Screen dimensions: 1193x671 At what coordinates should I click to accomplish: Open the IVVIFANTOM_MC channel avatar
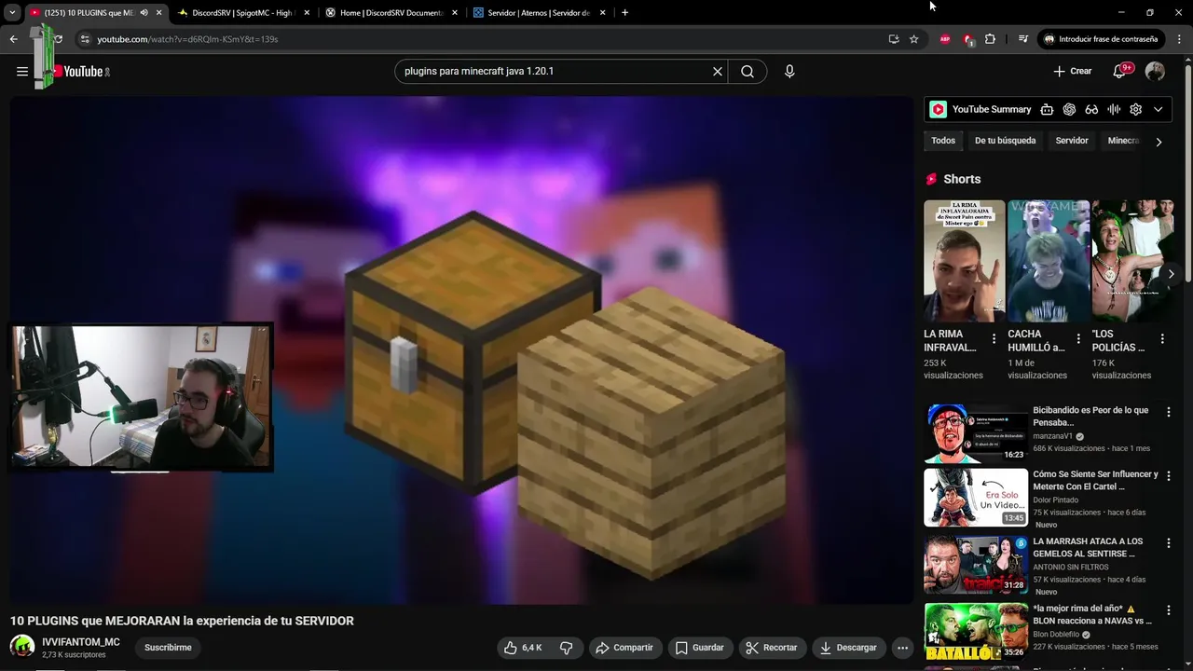22,647
